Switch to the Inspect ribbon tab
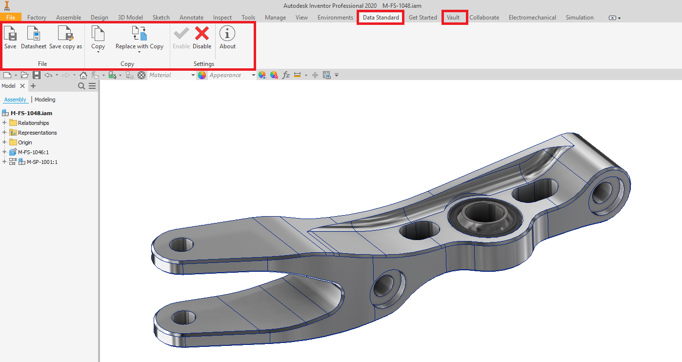 222,18
